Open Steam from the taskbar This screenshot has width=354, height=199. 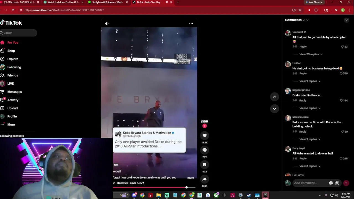tap(249, 195)
